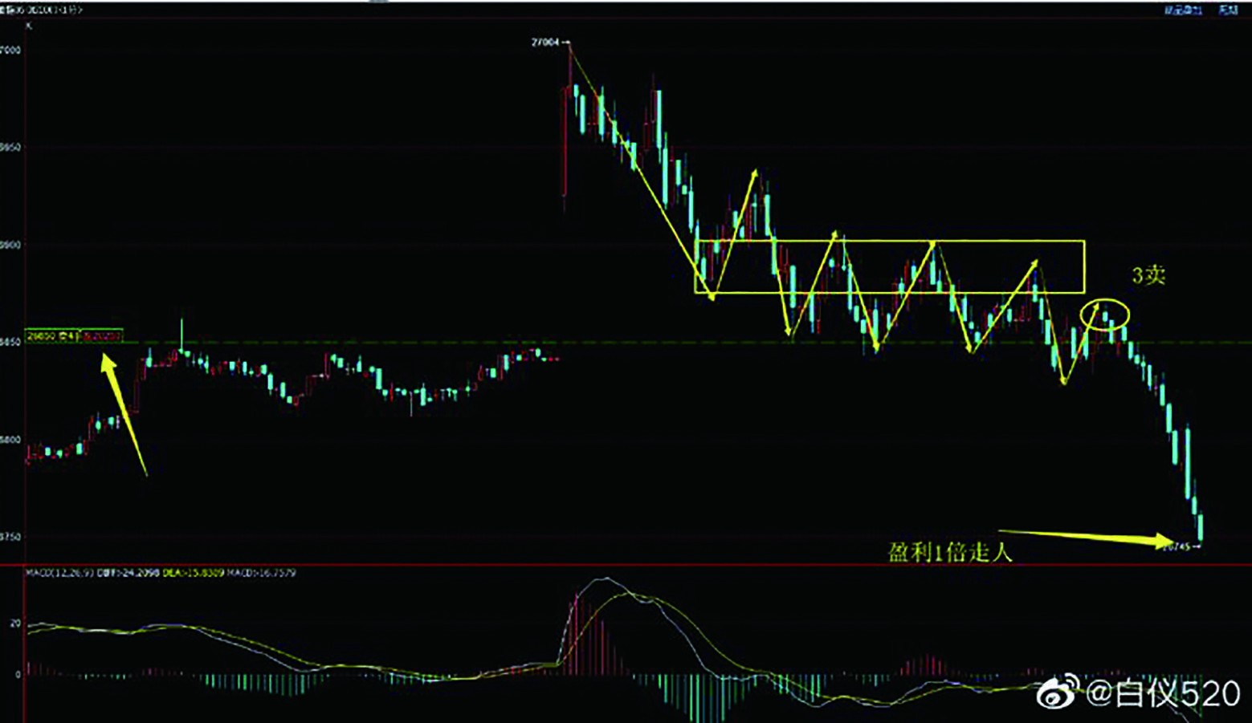Select the 盈利1倍走人 text annotation
The image size is (1252, 723).
[949, 552]
